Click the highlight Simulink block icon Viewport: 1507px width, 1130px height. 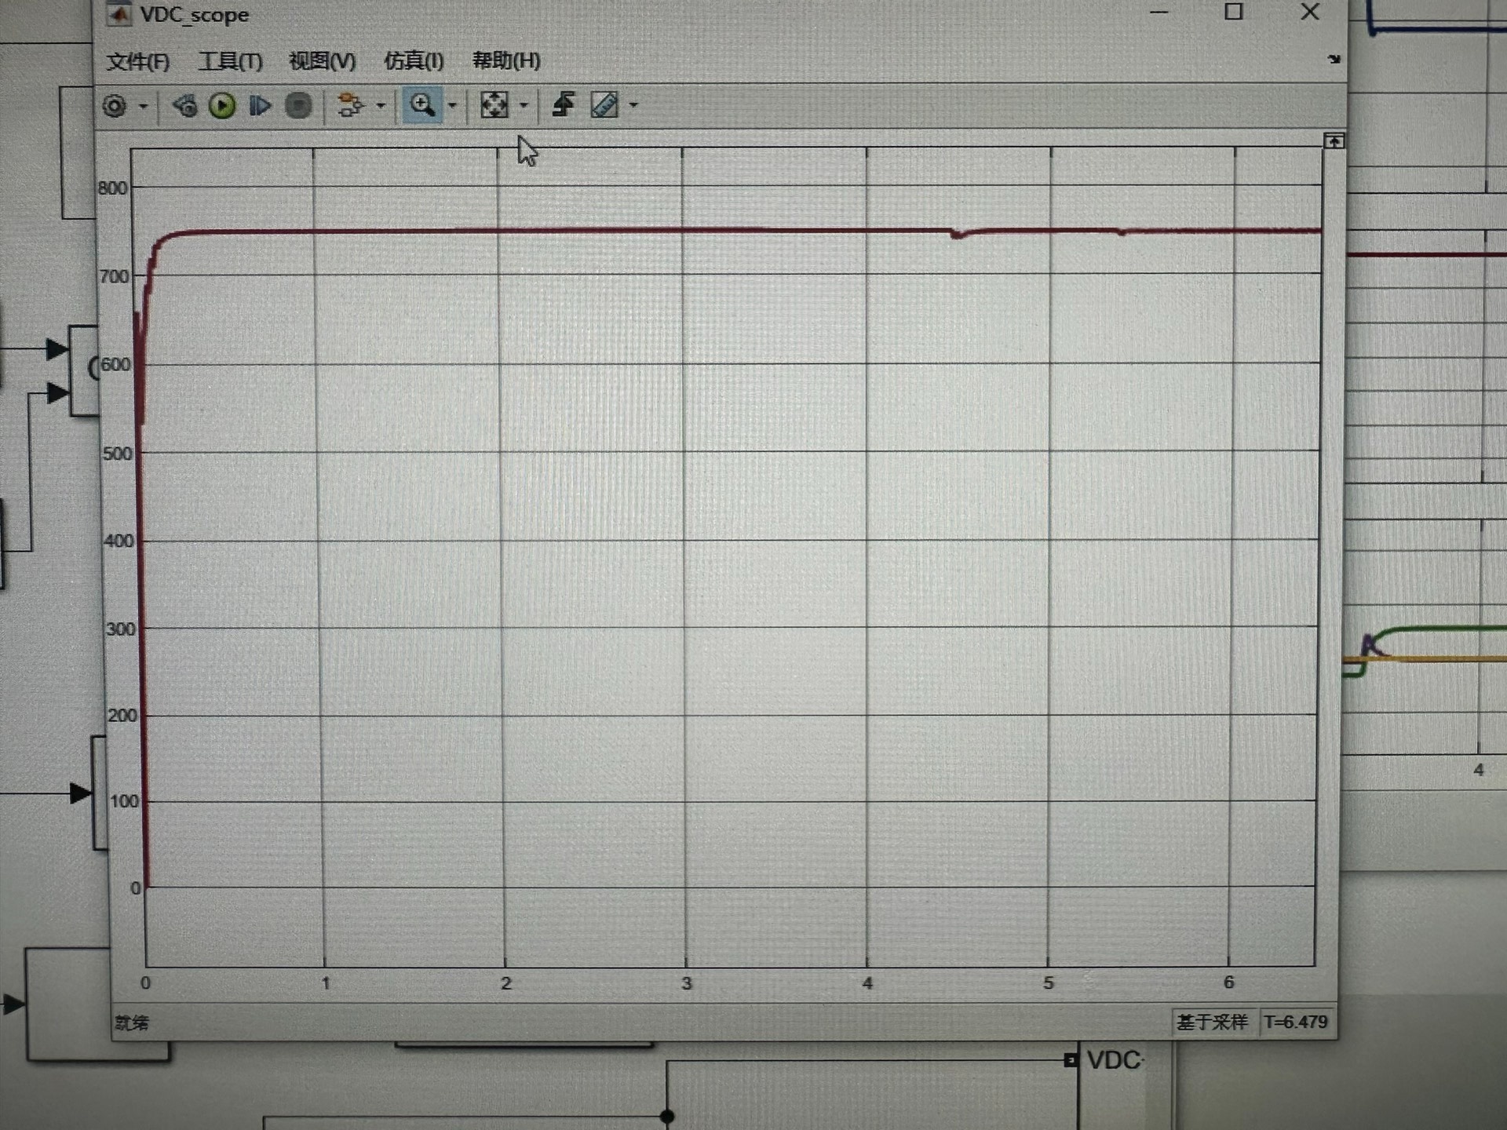[x=351, y=105]
